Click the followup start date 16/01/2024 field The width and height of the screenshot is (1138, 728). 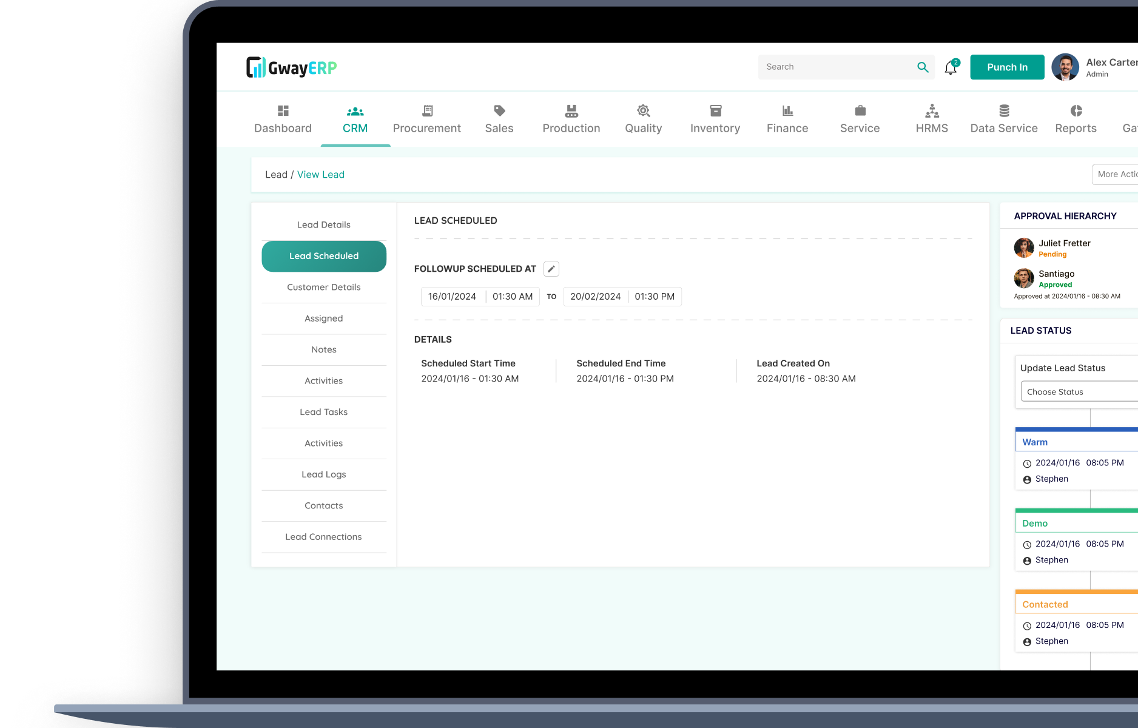pos(453,297)
